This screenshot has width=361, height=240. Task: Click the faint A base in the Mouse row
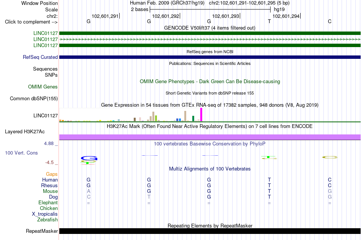[89, 191]
